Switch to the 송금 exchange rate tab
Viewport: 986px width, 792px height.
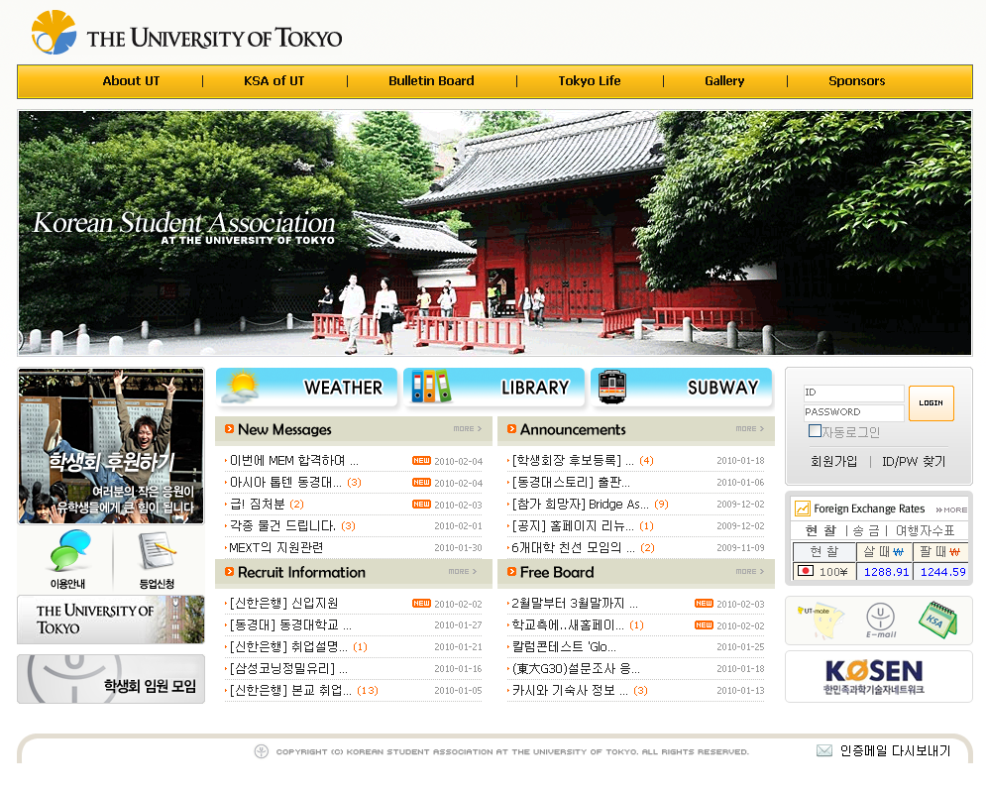(865, 531)
